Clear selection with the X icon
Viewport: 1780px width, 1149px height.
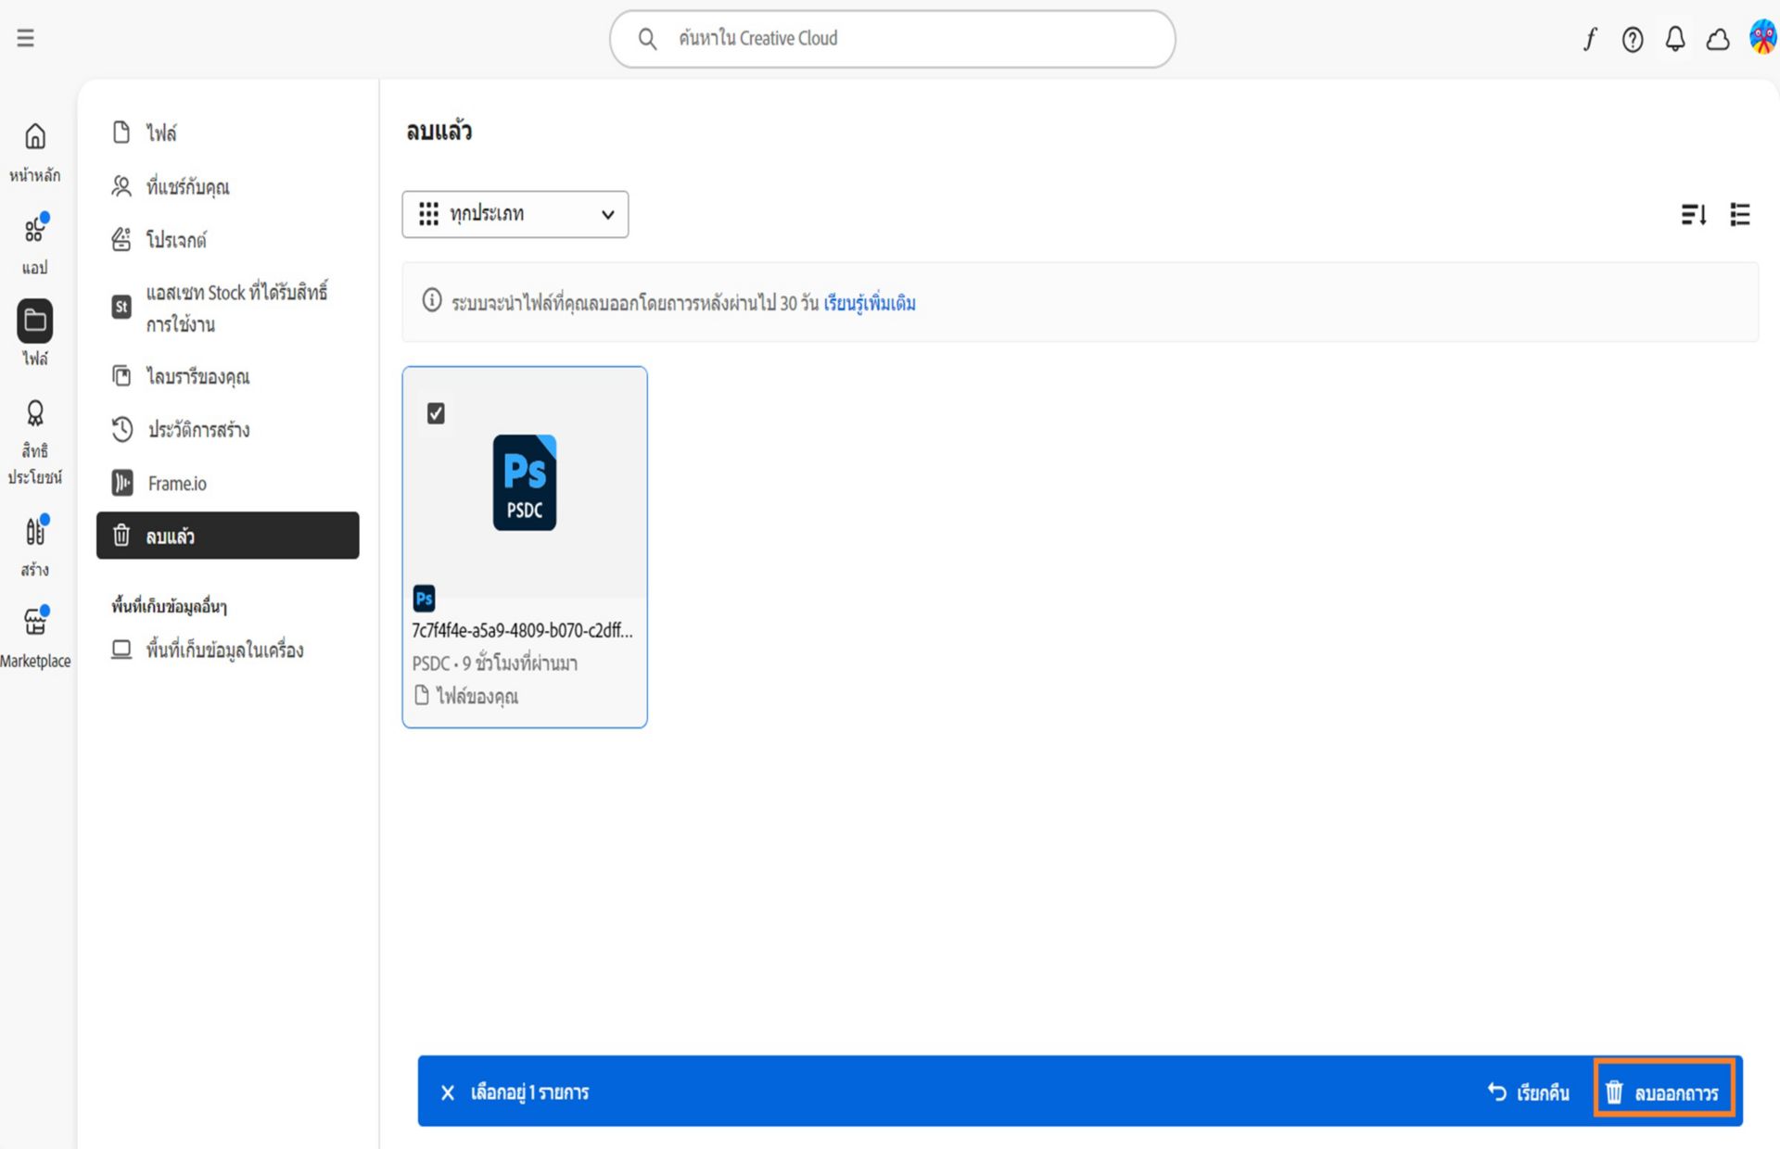coord(448,1092)
